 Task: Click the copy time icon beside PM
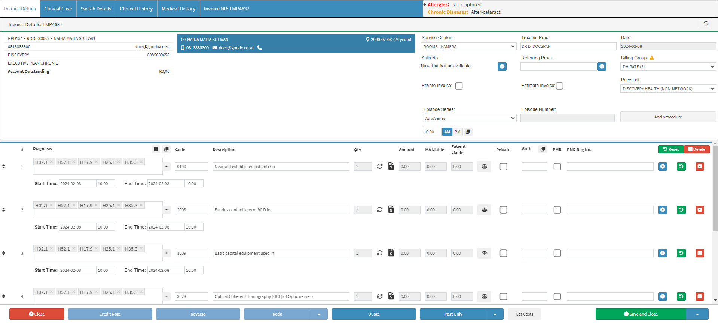click(x=468, y=132)
